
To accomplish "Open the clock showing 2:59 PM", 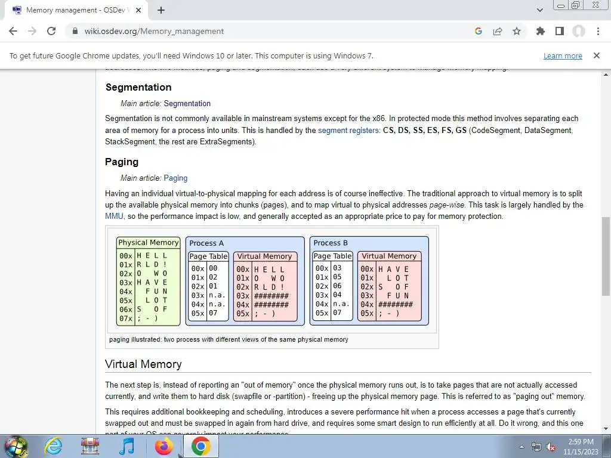I will (x=581, y=447).
